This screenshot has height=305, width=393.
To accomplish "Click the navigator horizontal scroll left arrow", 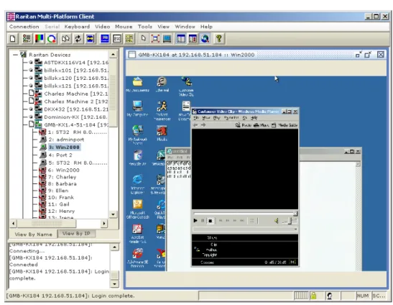I will 13,223.
